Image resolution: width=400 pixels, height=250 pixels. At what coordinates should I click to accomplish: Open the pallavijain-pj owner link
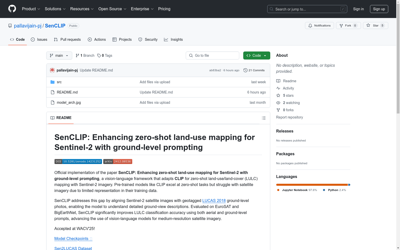click(x=28, y=26)
